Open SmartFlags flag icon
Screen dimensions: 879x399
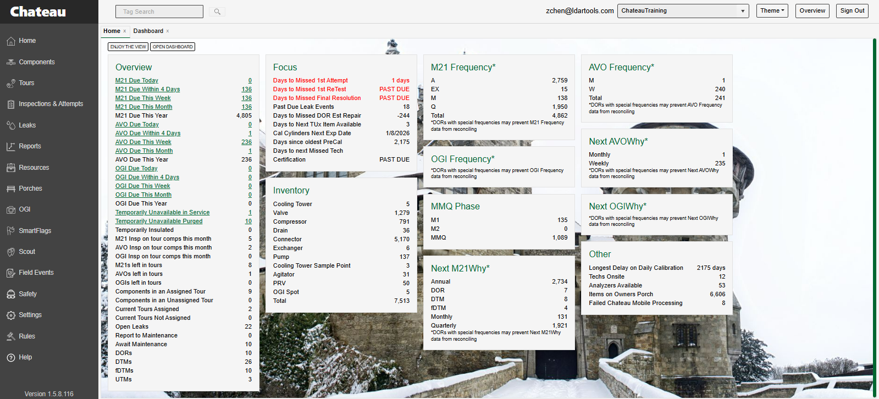[x=11, y=231]
